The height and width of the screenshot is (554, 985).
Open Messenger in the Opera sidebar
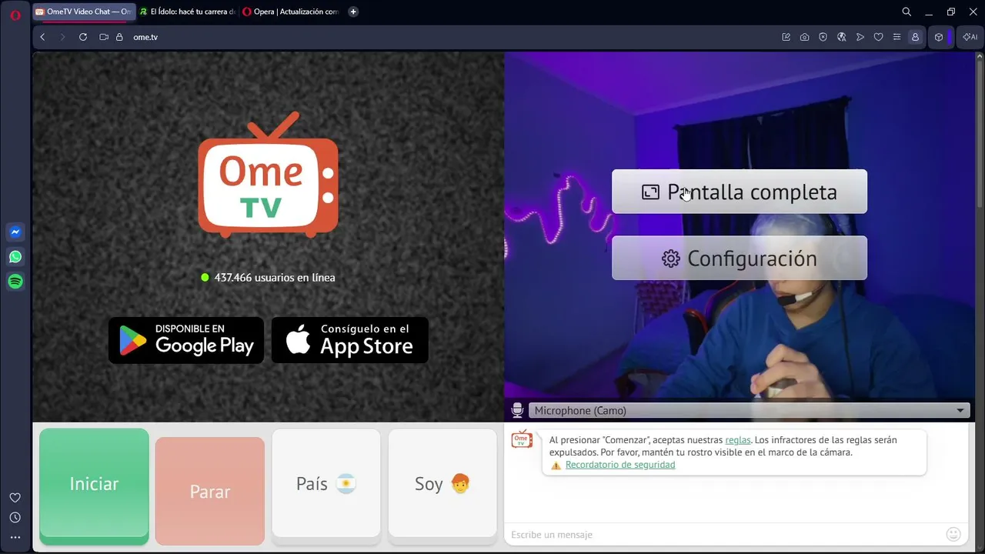(x=15, y=232)
